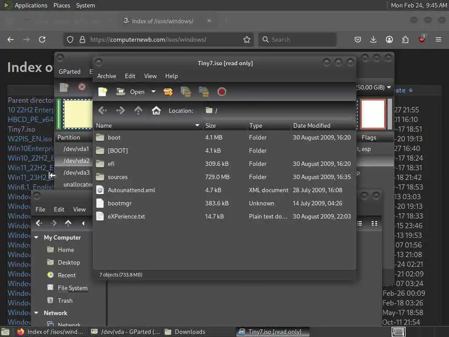Select the boot folder
This screenshot has width=449, height=337.
224,137
